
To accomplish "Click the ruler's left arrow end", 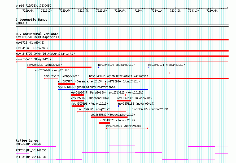I will click(16, 8).
